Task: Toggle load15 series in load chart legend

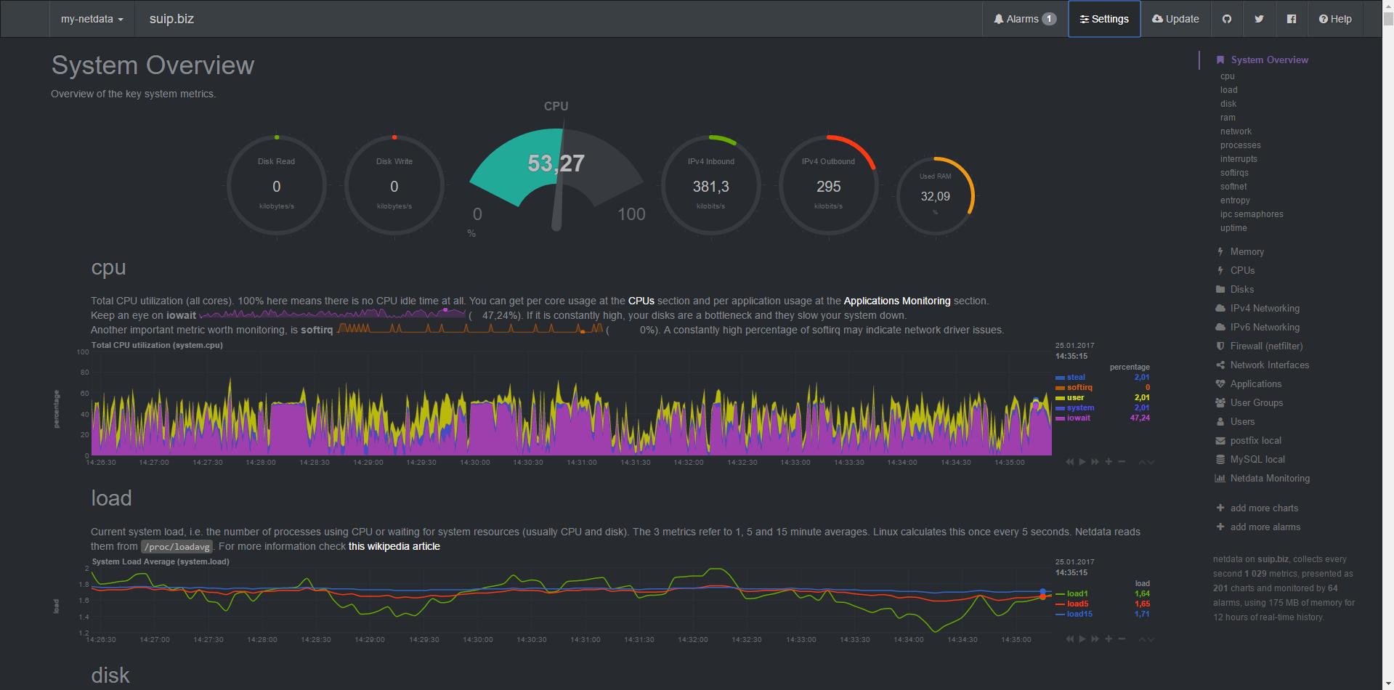Action: [x=1079, y=614]
